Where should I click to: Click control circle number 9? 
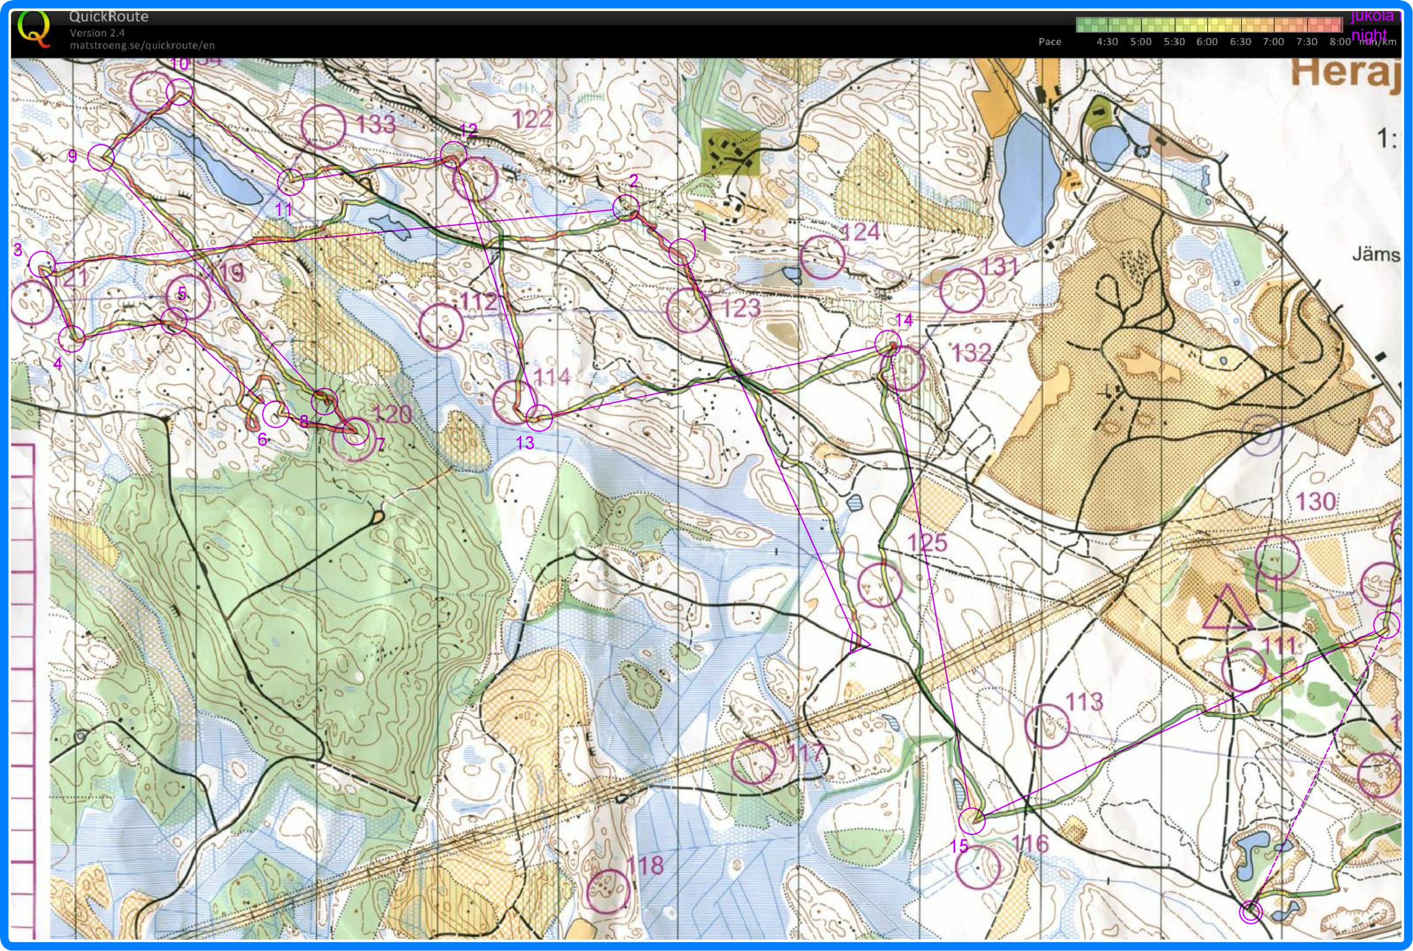pyautogui.click(x=101, y=158)
